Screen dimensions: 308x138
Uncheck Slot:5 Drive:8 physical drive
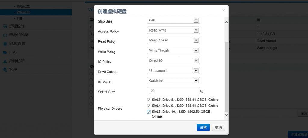(x=149, y=100)
